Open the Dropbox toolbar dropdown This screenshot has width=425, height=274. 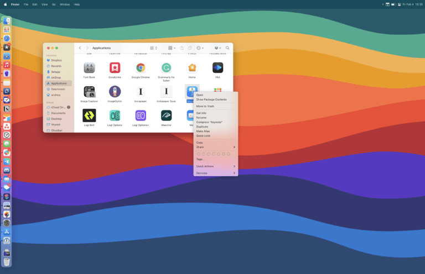tap(217, 48)
